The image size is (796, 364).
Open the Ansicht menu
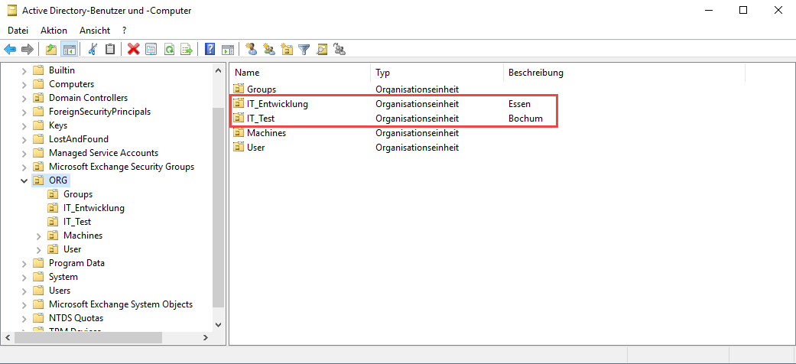(x=95, y=30)
